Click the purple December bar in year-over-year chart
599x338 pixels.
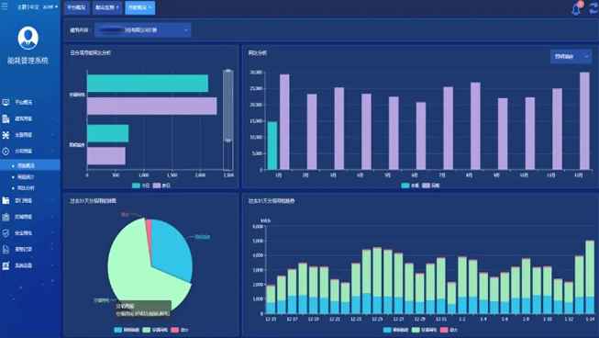coord(584,121)
